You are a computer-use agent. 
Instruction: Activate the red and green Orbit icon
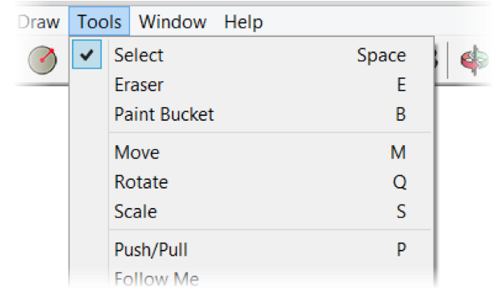(x=474, y=60)
